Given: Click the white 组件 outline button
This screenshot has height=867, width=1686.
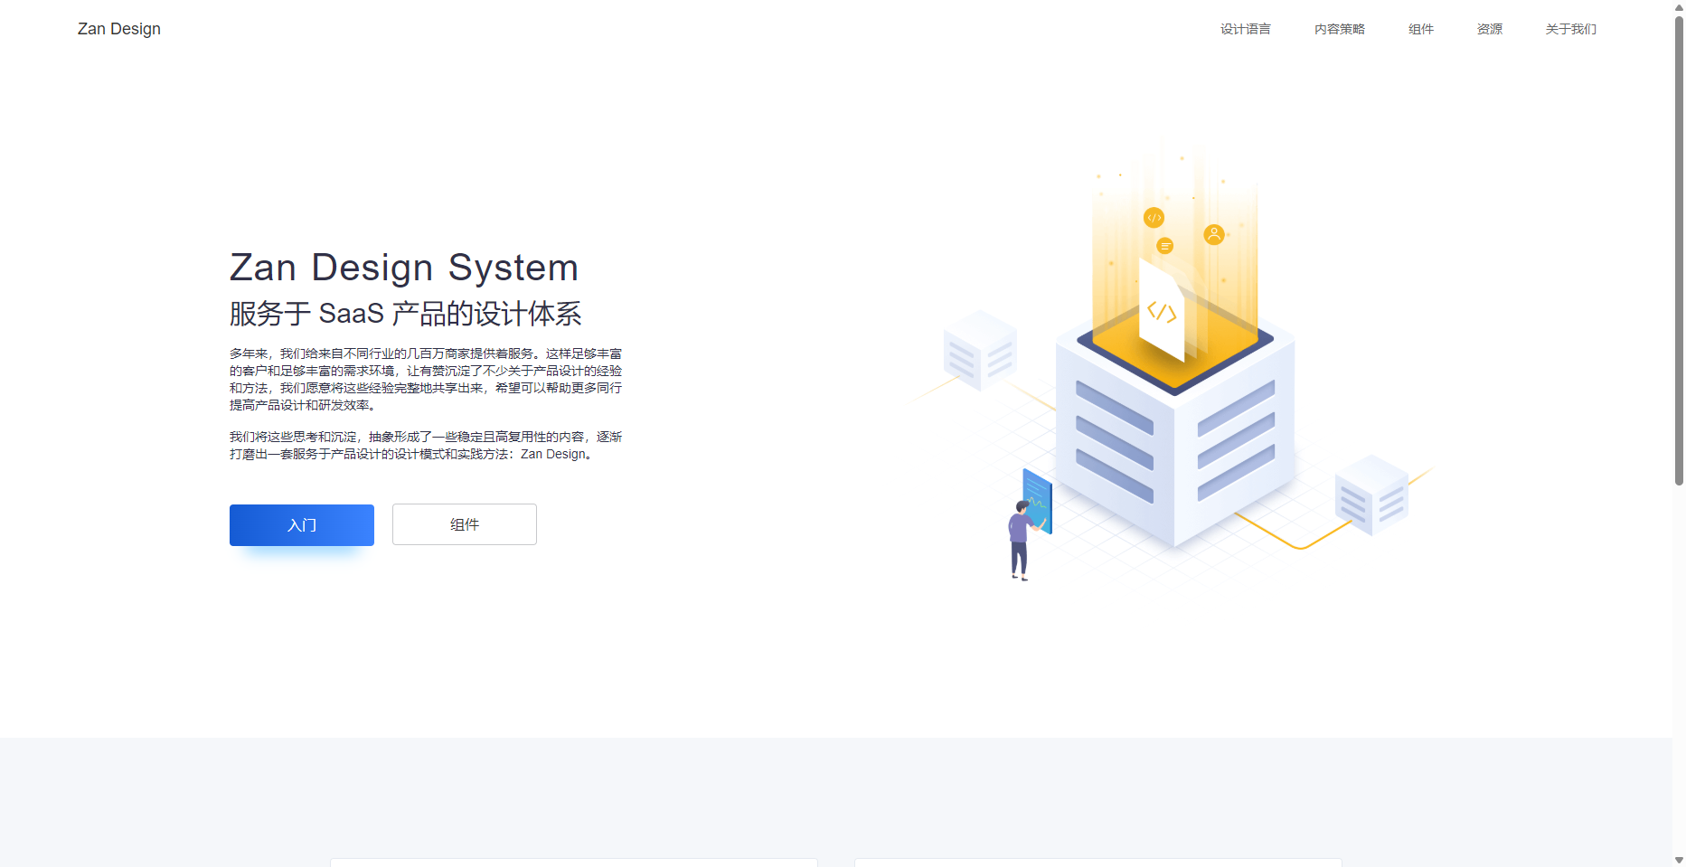Looking at the screenshot, I should pyautogui.click(x=465, y=524).
